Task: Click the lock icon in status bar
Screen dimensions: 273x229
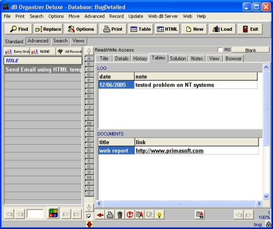Action: [x=268, y=224]
